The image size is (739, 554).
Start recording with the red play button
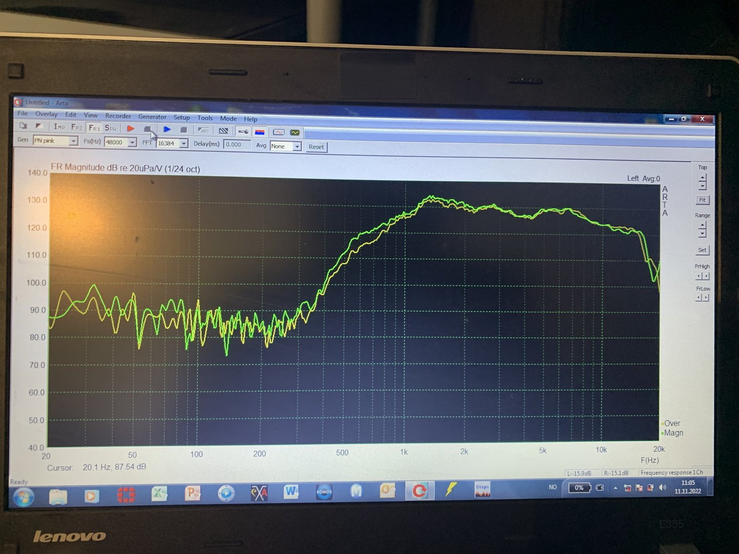point(131,128)
